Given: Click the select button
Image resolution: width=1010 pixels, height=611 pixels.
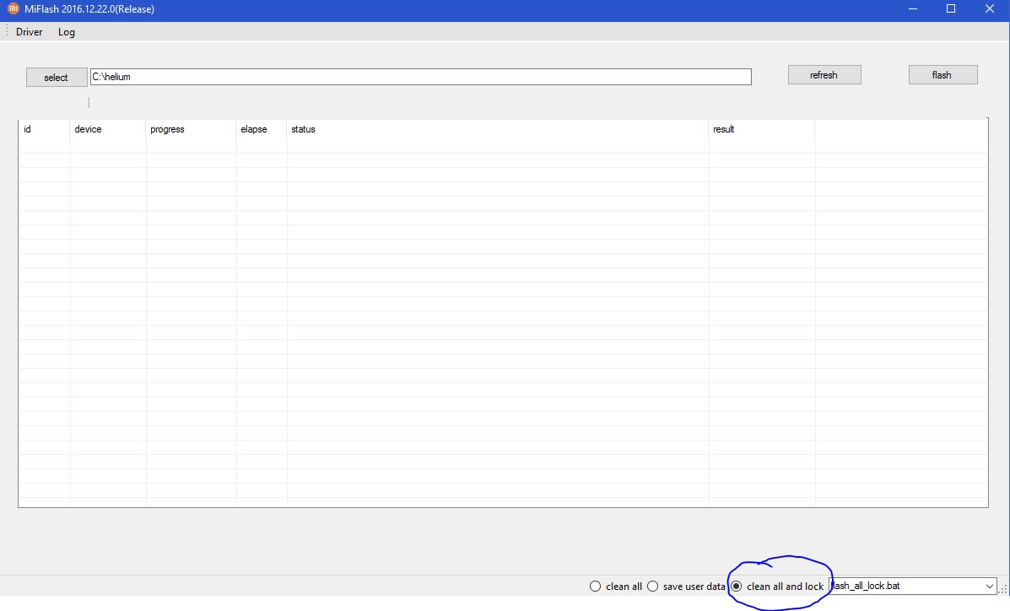Looking at the screenshot, I should click(57, 78).
